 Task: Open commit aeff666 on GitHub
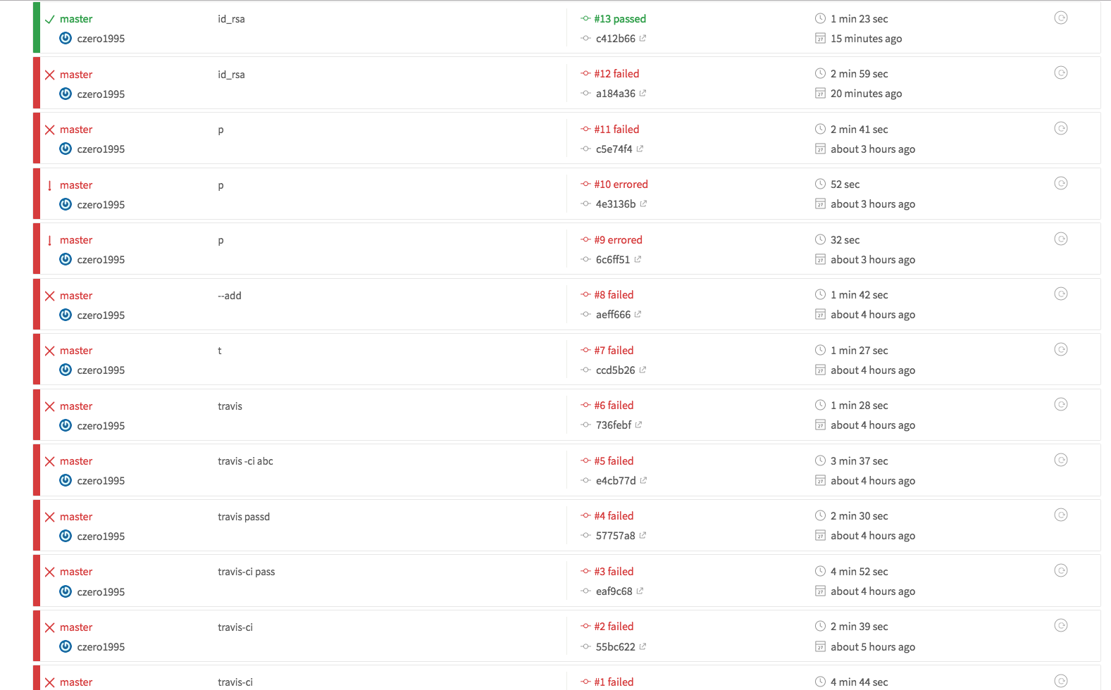point(613,315)
